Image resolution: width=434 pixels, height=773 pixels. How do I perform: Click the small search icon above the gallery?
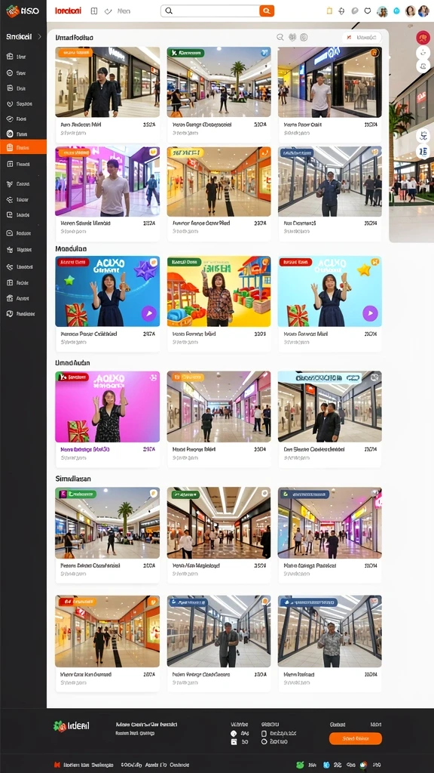tap(280, 37)
